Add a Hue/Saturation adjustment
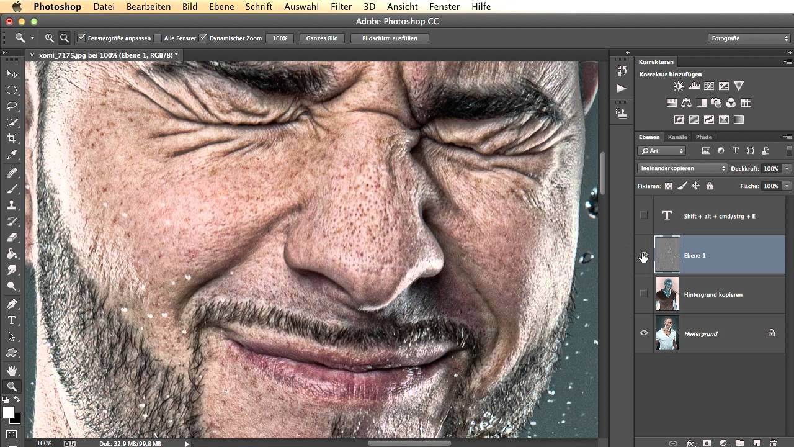 [671, 103]
